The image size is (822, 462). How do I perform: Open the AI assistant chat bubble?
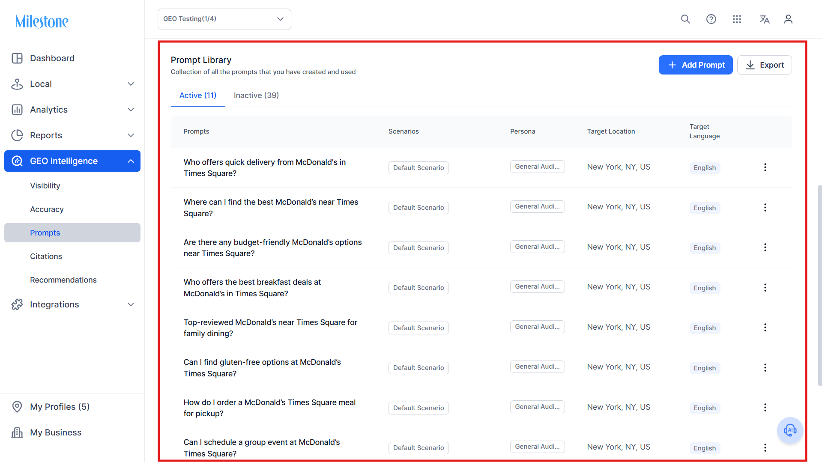click(790, 430)
